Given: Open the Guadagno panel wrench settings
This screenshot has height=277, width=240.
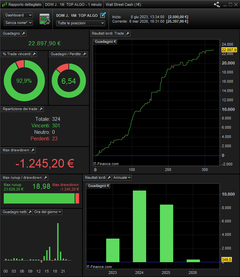Looking at the screenshot, I should point(24,33).
